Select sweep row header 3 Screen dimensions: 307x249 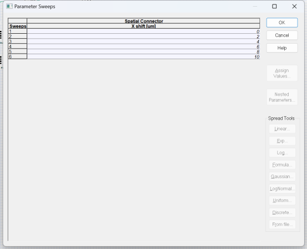[17, 41]
